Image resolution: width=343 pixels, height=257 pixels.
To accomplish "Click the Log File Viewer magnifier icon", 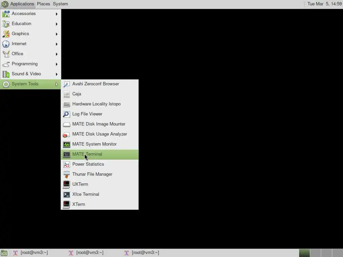I will [67, 114].
